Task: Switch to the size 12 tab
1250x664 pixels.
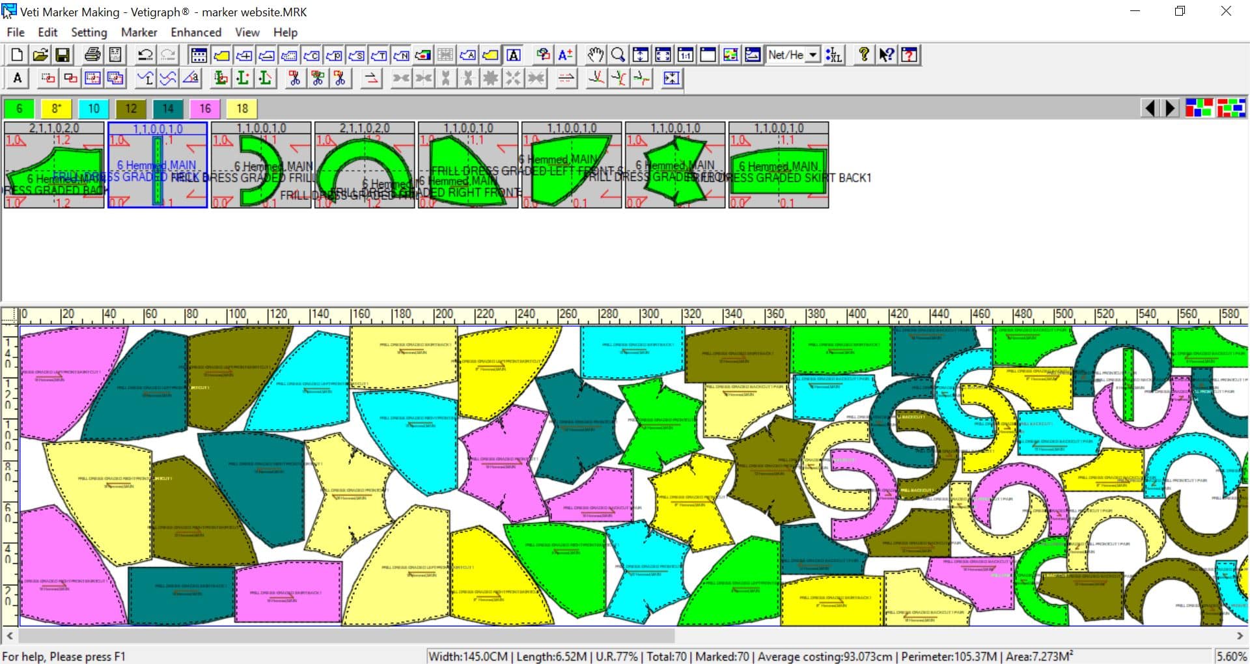Action: (x=130, y=109)
